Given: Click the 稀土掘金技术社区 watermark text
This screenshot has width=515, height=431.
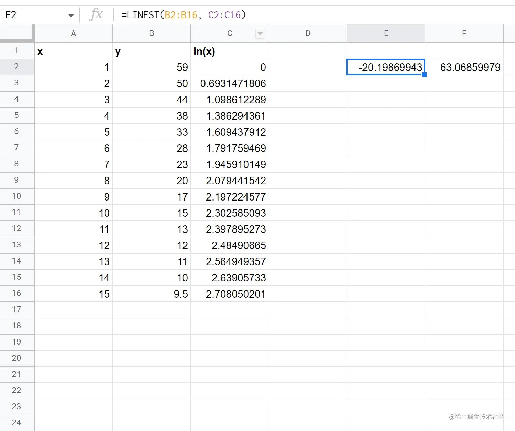Looking at the screenshot, I should 476,417.
